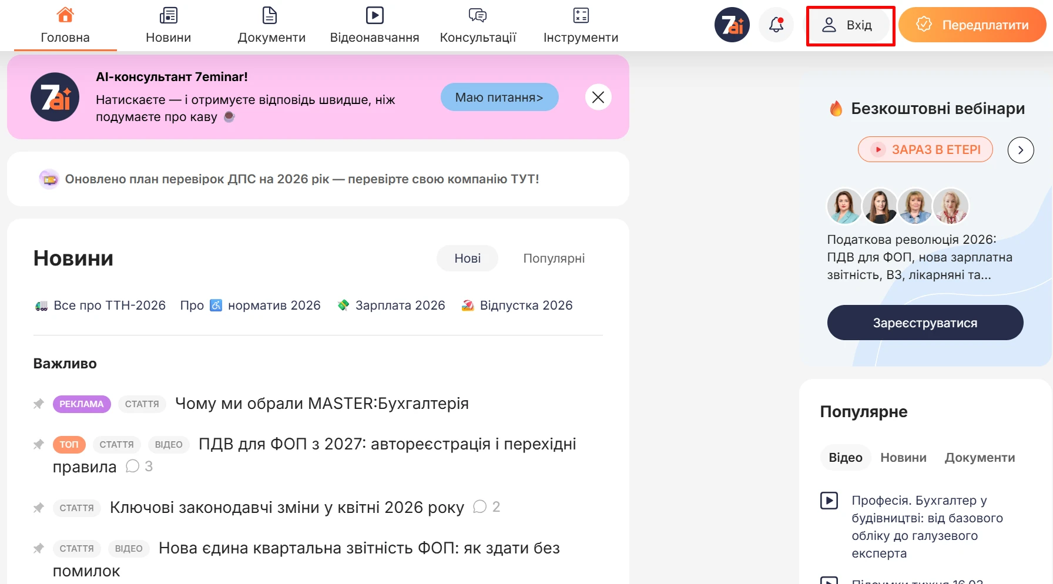Open the Новини newspaper icon
This screenshot has width=1053, height=584.
(x=169, y=15)
